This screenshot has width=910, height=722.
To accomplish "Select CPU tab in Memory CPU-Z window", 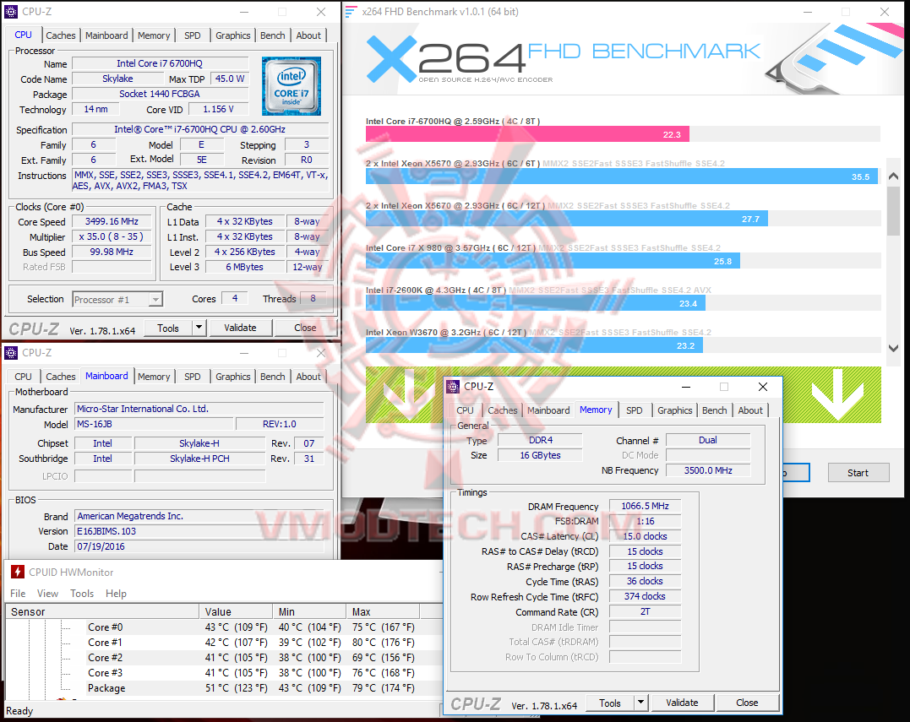I will (x=465, y=410).
